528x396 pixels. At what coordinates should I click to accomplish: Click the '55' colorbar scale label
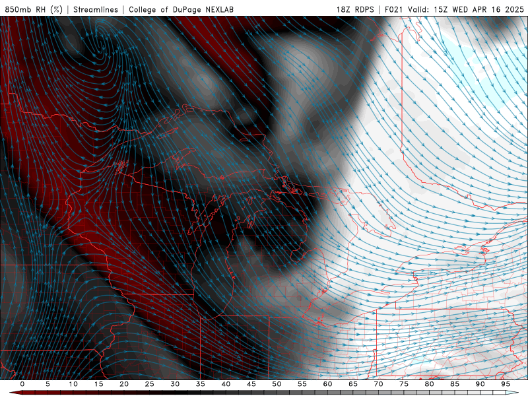pyautogui.click(x=302, y=384)
